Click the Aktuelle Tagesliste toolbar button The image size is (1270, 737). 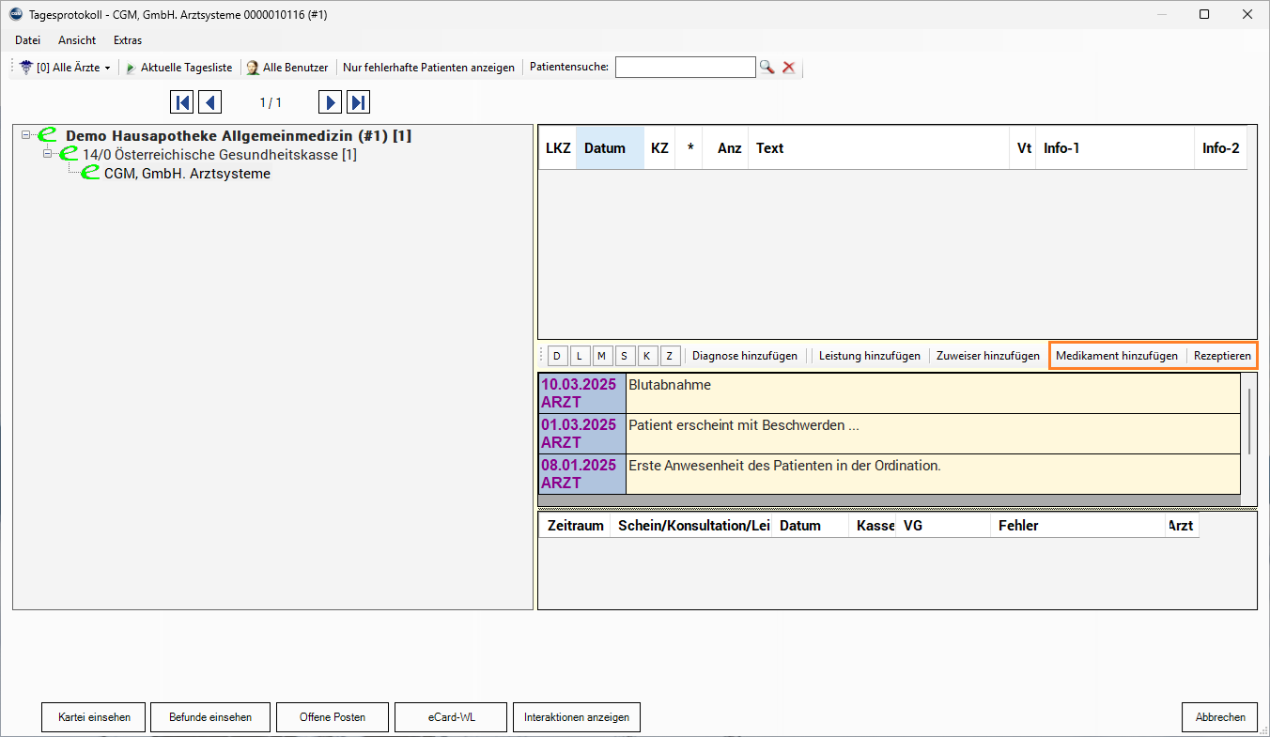coord(178,68)
